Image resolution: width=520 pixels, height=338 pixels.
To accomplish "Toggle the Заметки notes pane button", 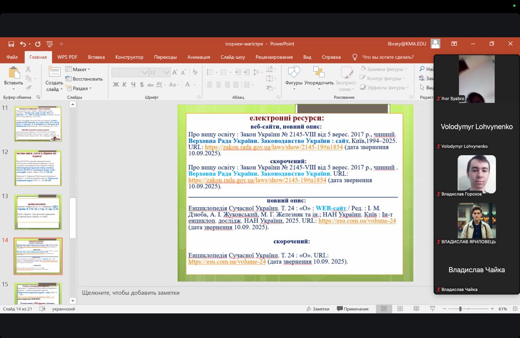I will (x=318, y=309).
